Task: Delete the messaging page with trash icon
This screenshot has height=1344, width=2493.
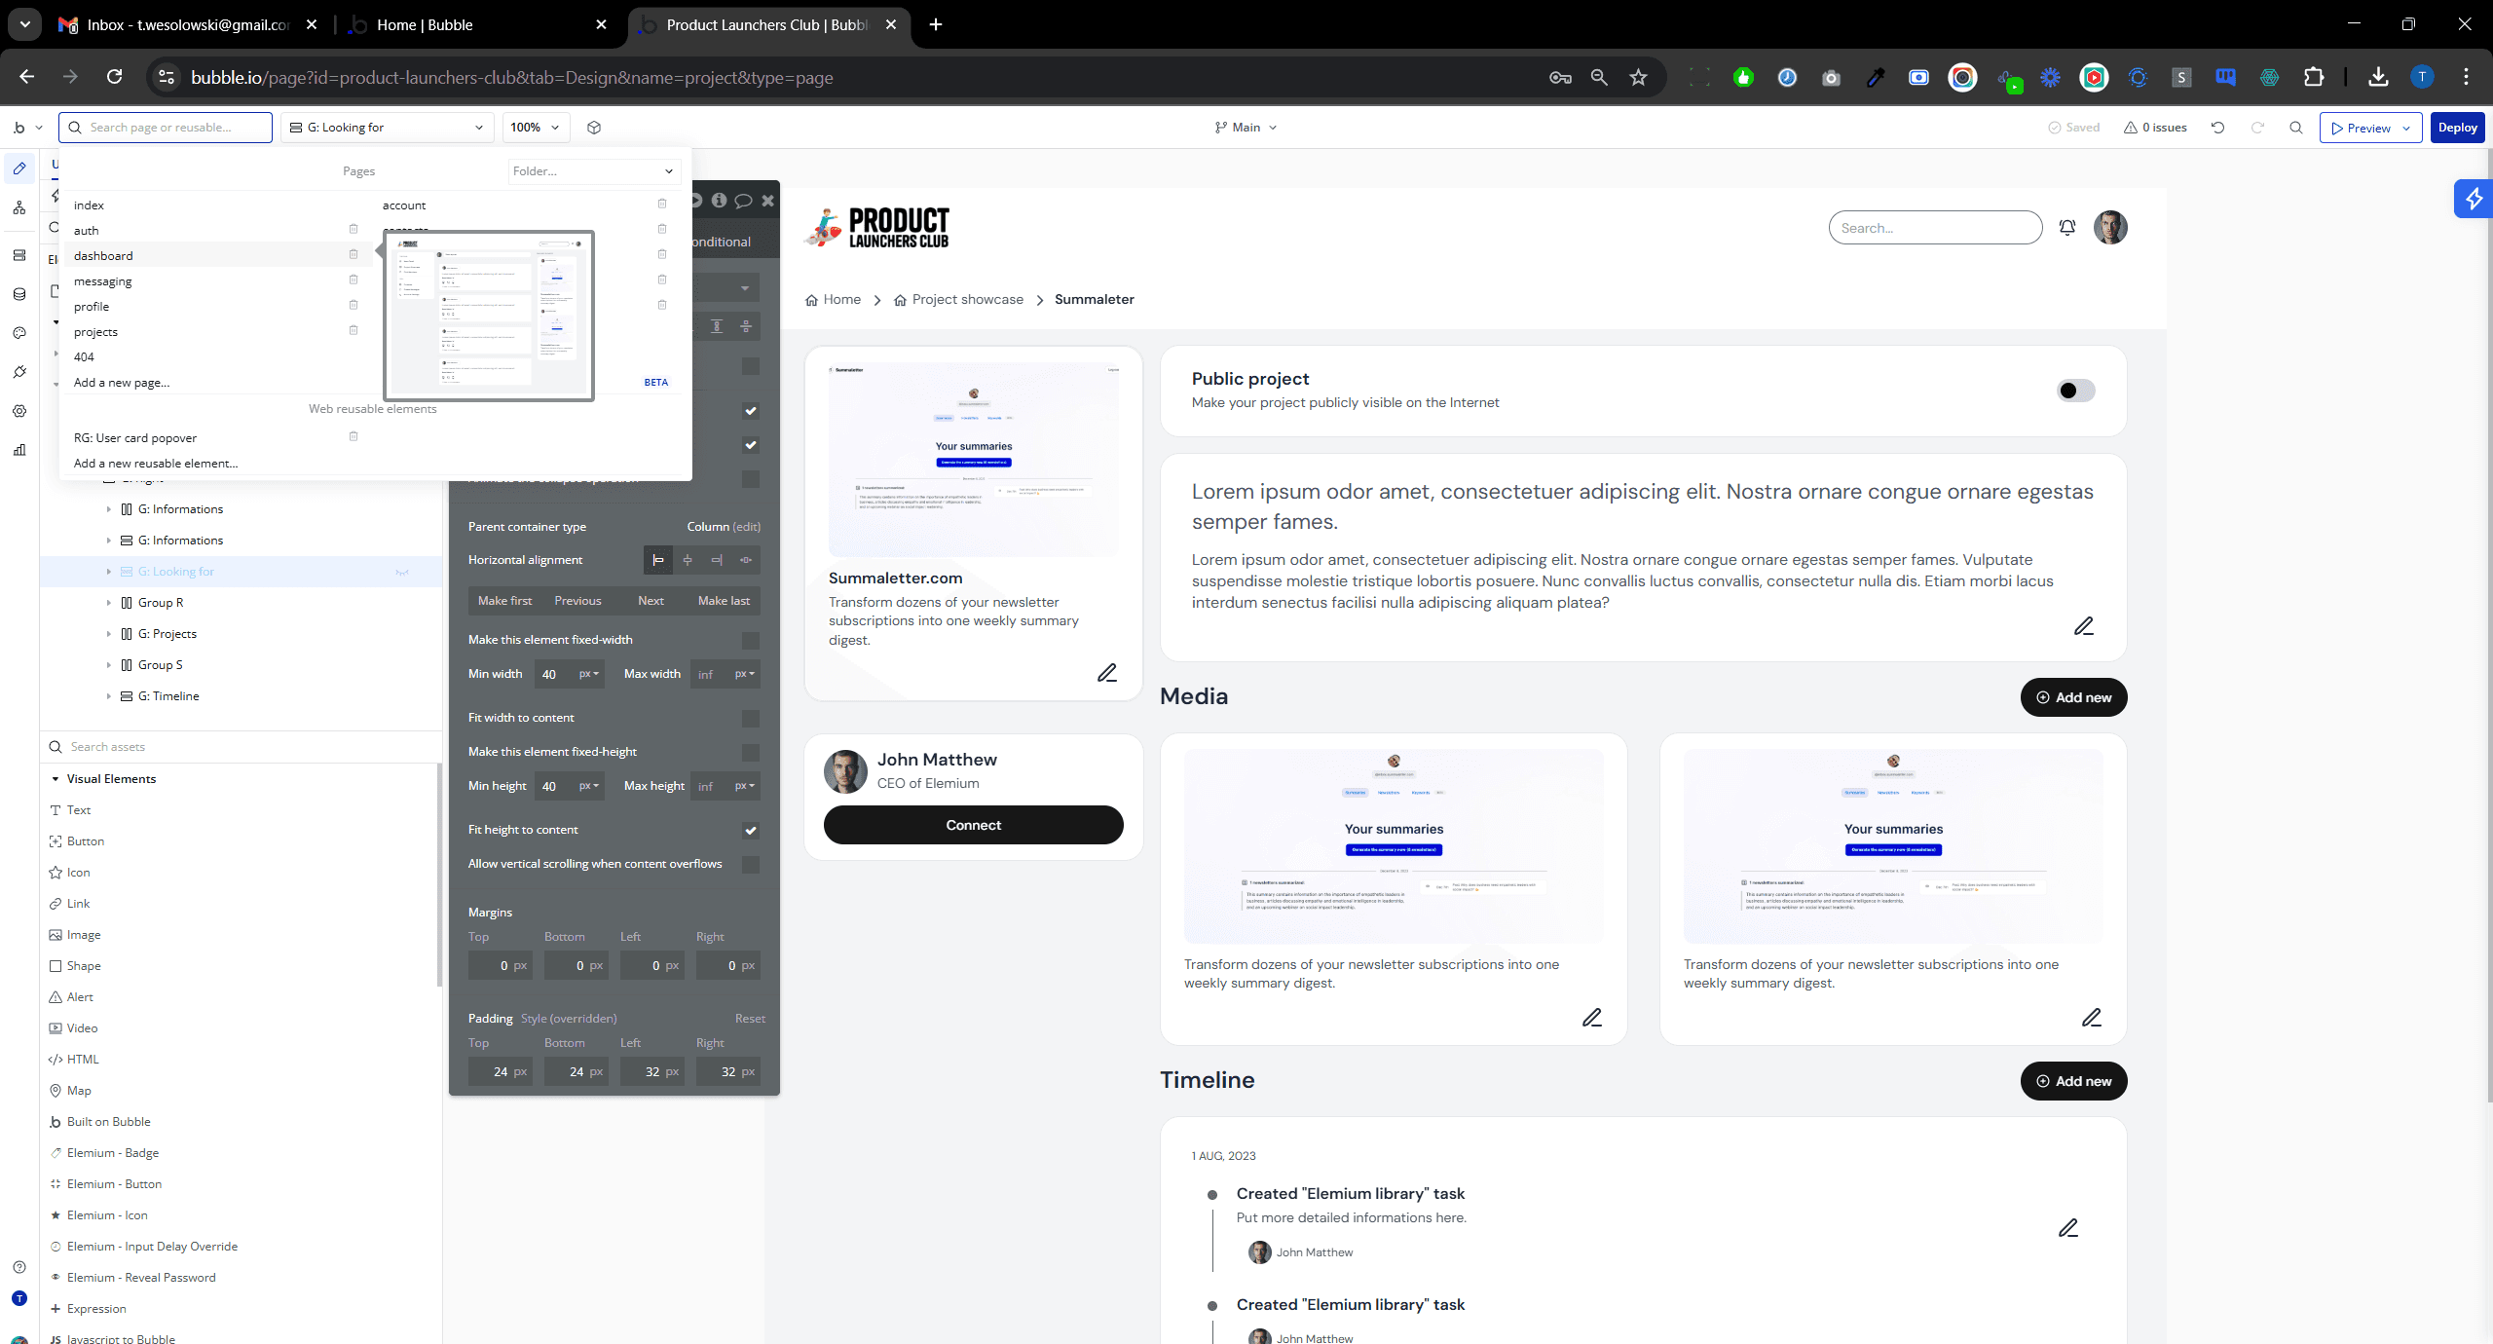Action: (353, 280)
